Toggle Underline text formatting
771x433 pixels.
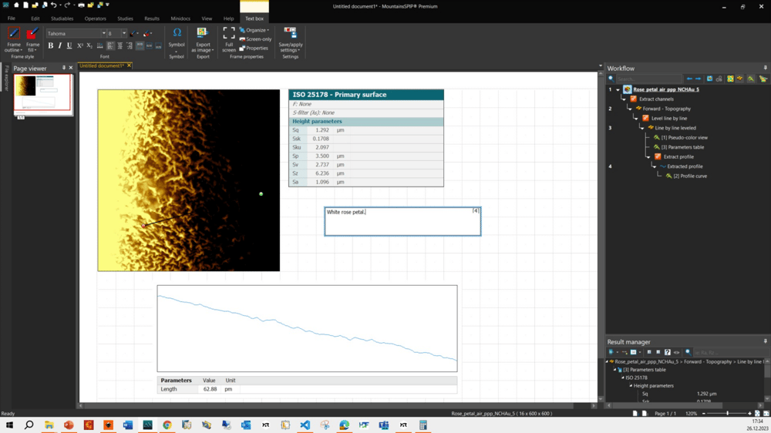pyautogui.click(x=69, y=45)
